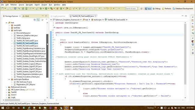Click the editor vertical scrollbar thumb
This screenshot has width=195, height=110.
point(185,54)
